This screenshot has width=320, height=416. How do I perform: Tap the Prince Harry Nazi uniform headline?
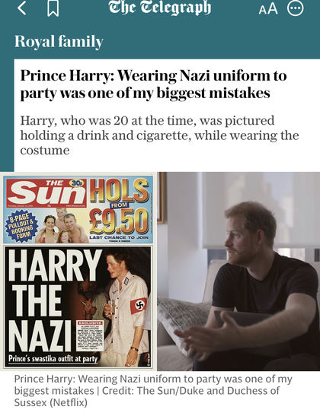(x=153, y=84)
